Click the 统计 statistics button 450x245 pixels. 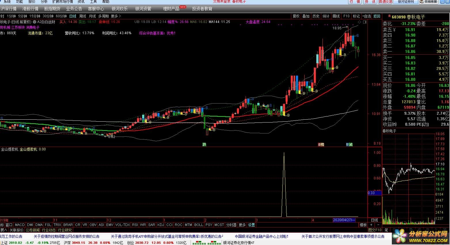326,16
